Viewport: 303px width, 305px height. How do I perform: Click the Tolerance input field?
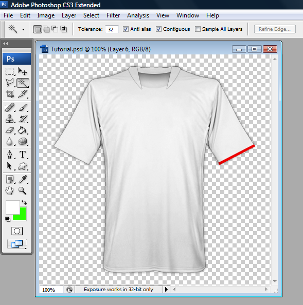tap(112, 29)
